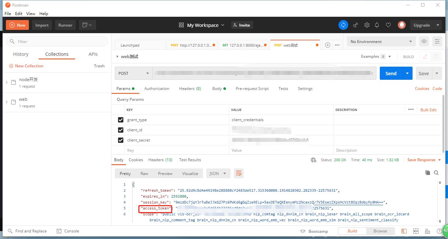This screenshot has height=239, width=448.
Task: Open keyboard shortcuts icon in status bar
Action: [427, 231]
